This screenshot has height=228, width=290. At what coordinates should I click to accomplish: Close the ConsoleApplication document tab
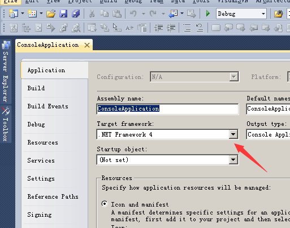coord(87,45)
